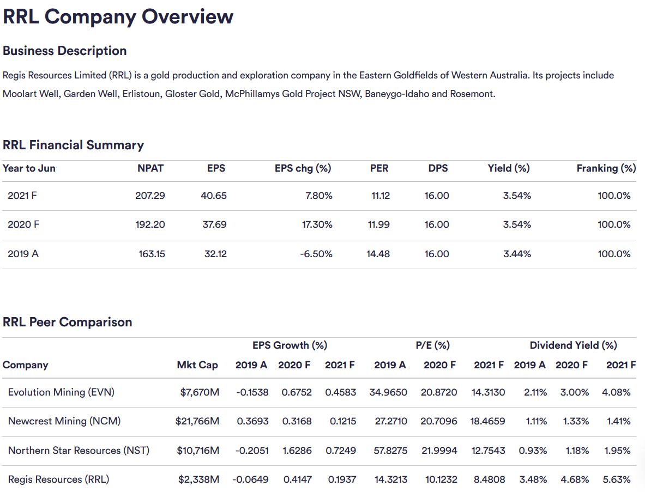
Task: Click the RRL Peer Comparison heading
Action: tap(68, 322)
